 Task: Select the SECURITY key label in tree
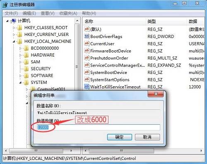click(x=41, y=69)
